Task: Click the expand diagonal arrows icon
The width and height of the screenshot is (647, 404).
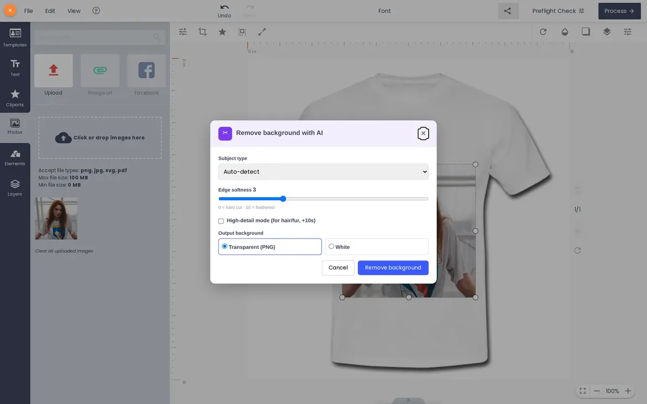Action: tap(262, 32)
